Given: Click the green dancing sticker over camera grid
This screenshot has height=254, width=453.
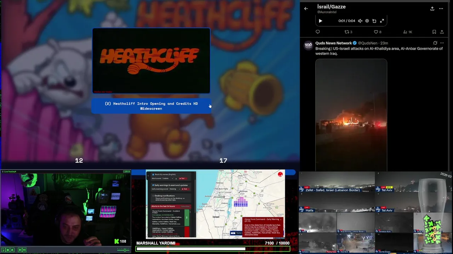Looking at the screenshot, I should pos(432,229).
